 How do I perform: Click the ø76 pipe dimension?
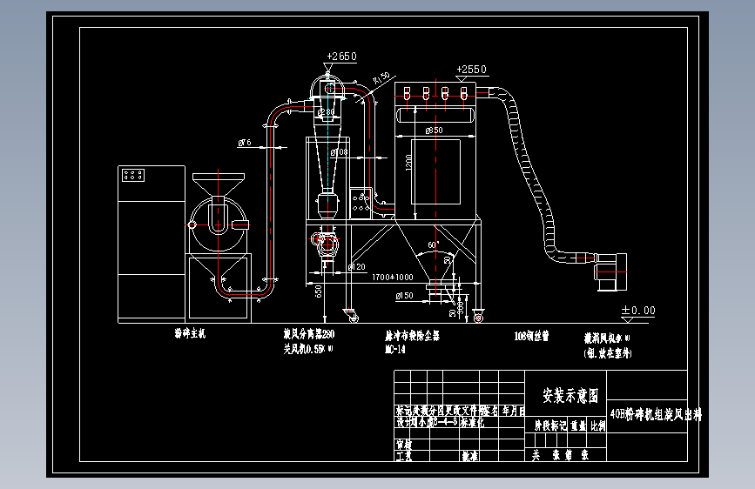coord(245,143)
